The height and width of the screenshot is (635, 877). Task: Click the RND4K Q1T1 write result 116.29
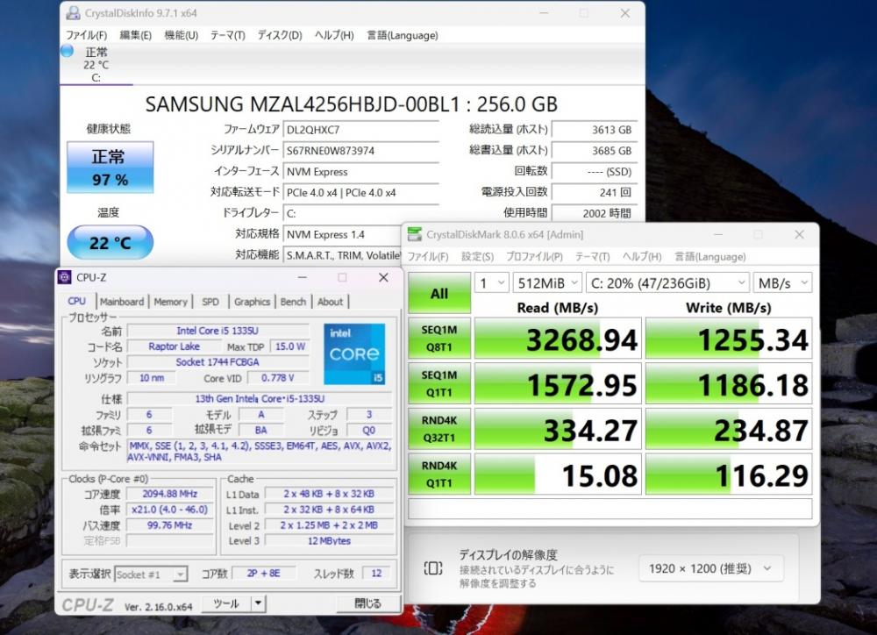tap(729, 474)
